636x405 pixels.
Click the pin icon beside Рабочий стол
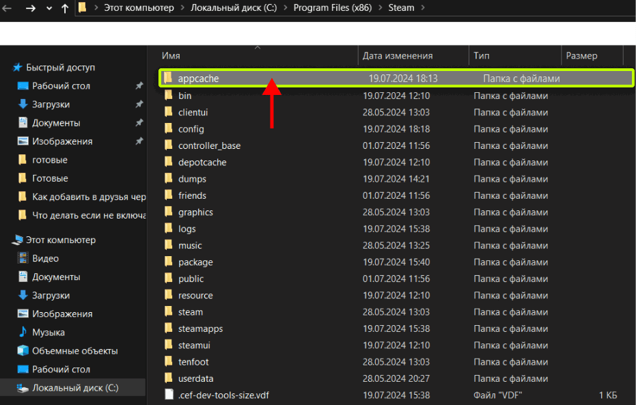[x=139, y=85]
